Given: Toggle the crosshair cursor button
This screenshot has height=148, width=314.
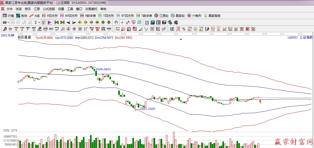Looking at the screenshot, I should (x=122, y=22).
